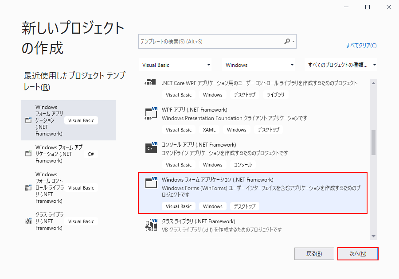
Task: Click recent Windows Forms Visual Basic template icon
Action: point(28,120)
